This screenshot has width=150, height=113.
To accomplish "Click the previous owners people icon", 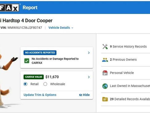I will (x=105, y=60).
